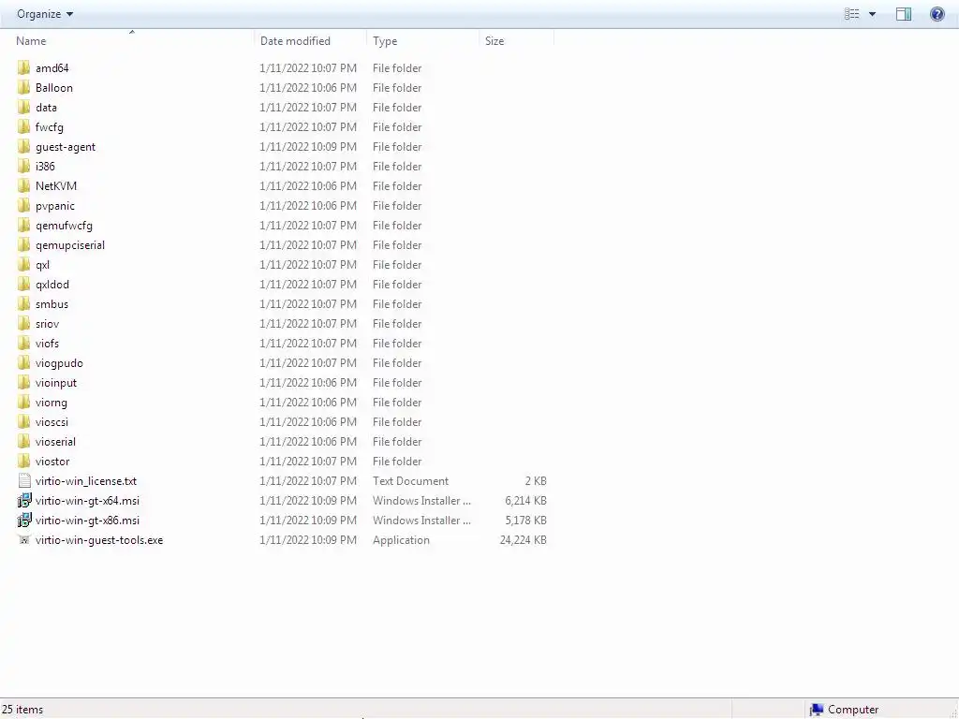Select the virtio-win_license.txt document icon
The width and height of the screenshot is (959, 719).
coord(23,480)
